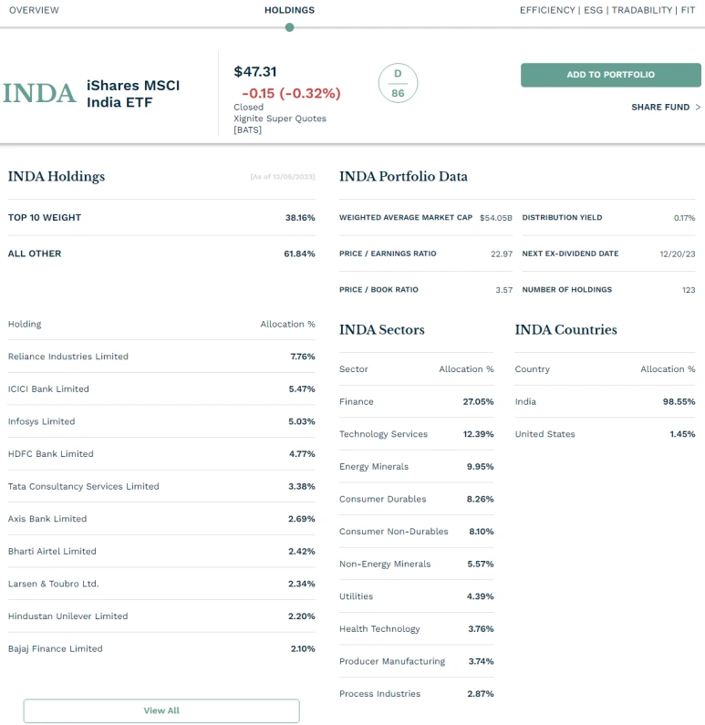Click Utilities sector row
The height and width of the screenshot is (725, 705).
417,596
